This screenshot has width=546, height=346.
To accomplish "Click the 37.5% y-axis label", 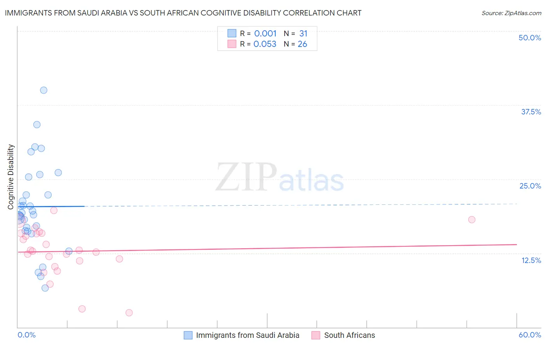I will pyautogui.click(x=531, y=112).
